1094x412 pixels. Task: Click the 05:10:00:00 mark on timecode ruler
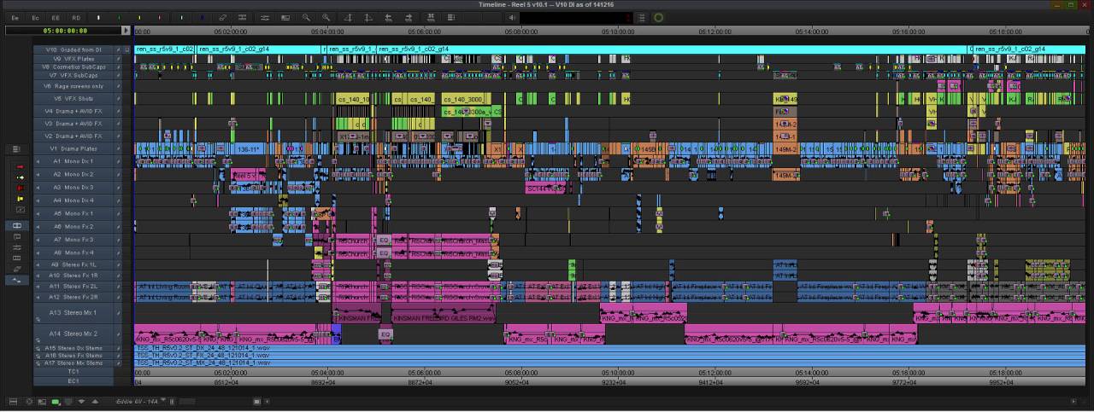[617, 32]
